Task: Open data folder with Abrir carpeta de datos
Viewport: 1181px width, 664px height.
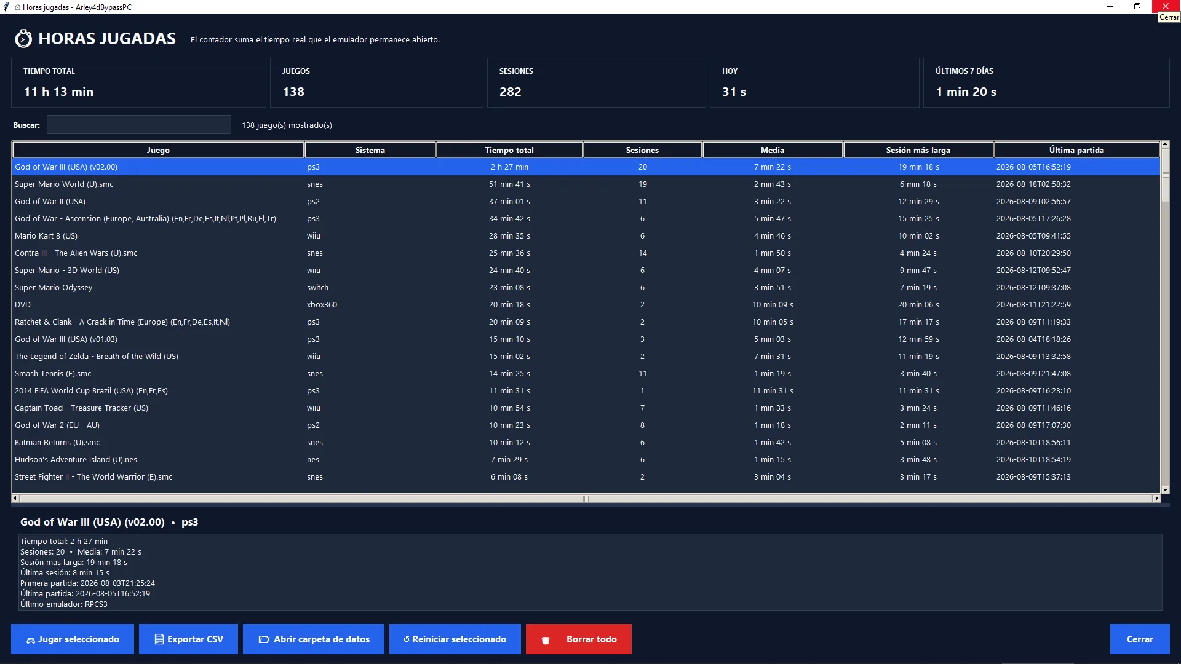Action: click(314, 639)
